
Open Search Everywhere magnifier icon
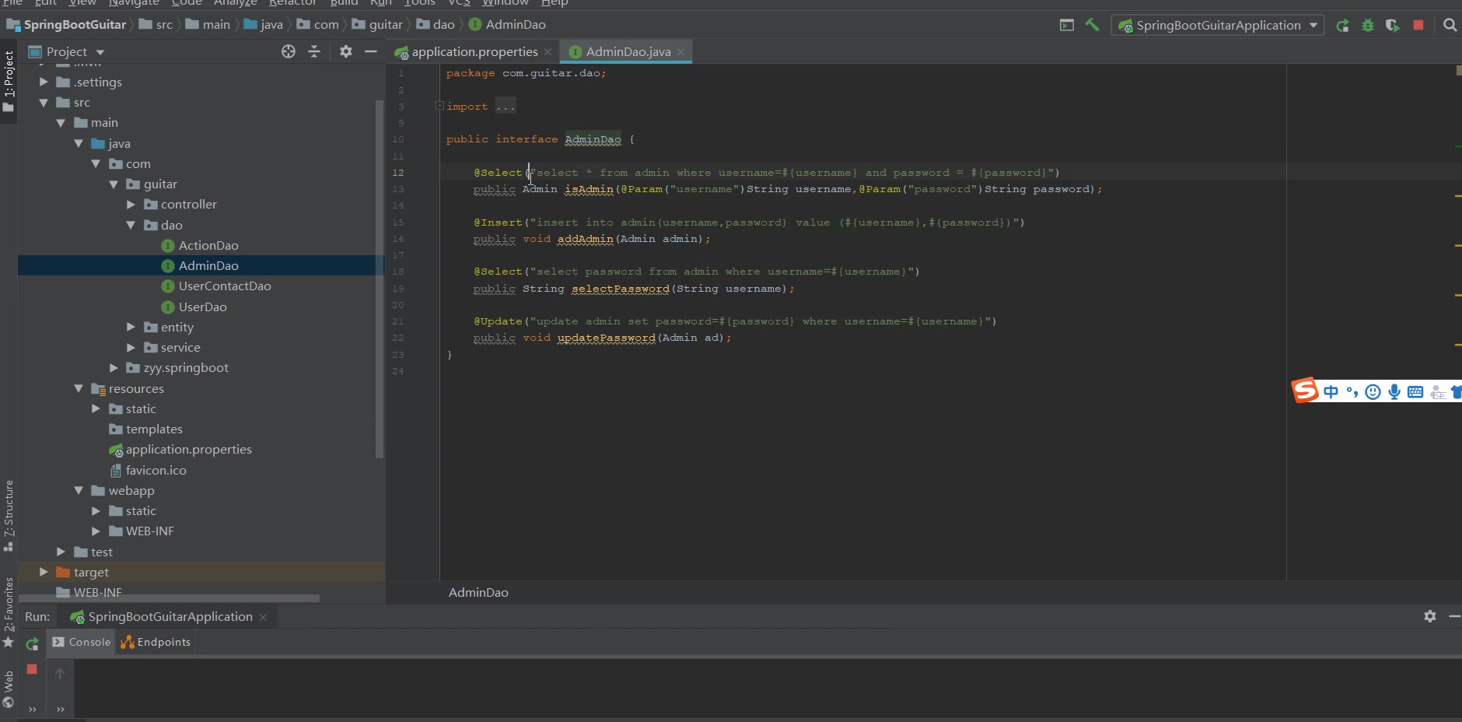pyautogui.click(x=1450, y=25)
